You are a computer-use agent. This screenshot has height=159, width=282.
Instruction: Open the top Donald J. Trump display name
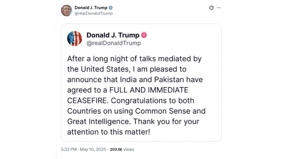tap(91, 8)
